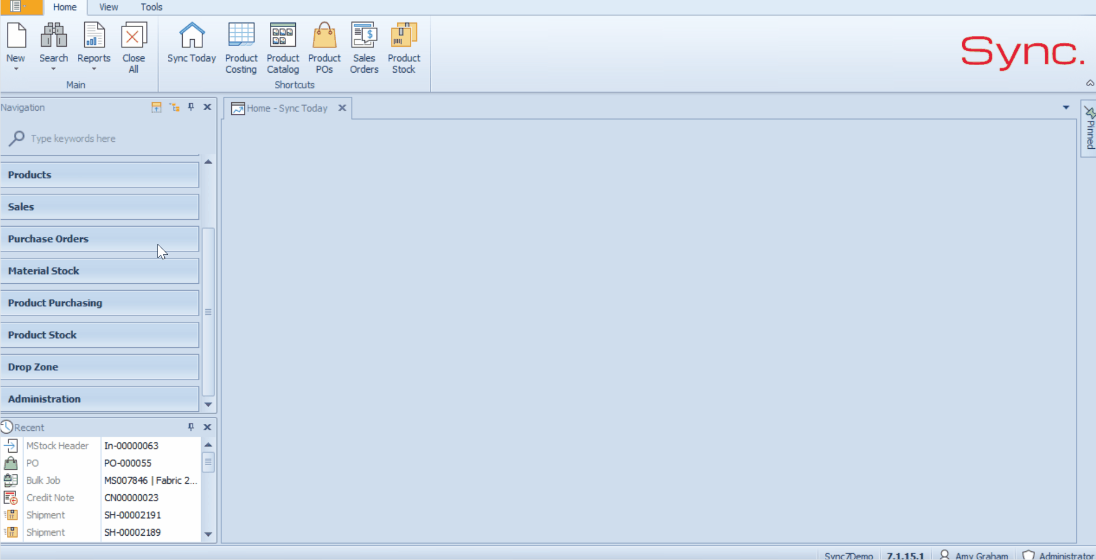Click the Recent clock icon
This screenshot has height=560, width=1096.
[6, 427]
